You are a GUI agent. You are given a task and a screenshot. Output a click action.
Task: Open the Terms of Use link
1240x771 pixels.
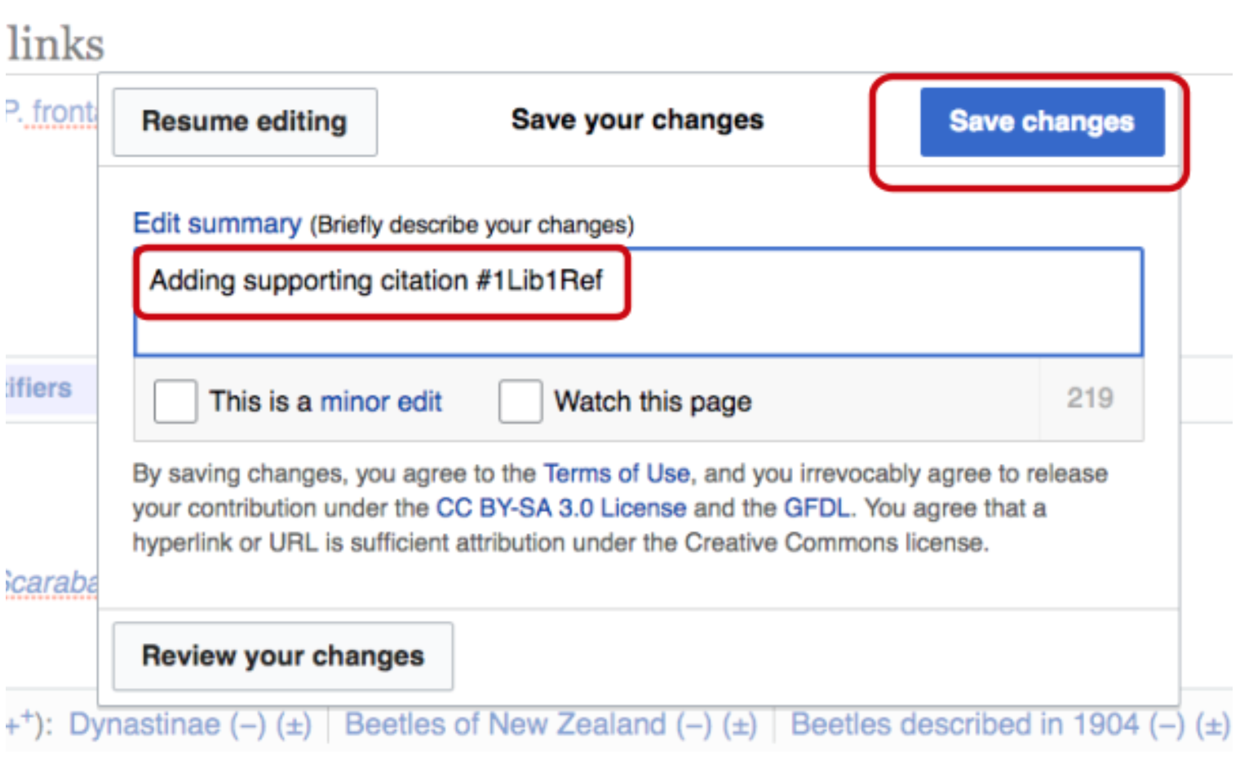(x=616, y=474)
